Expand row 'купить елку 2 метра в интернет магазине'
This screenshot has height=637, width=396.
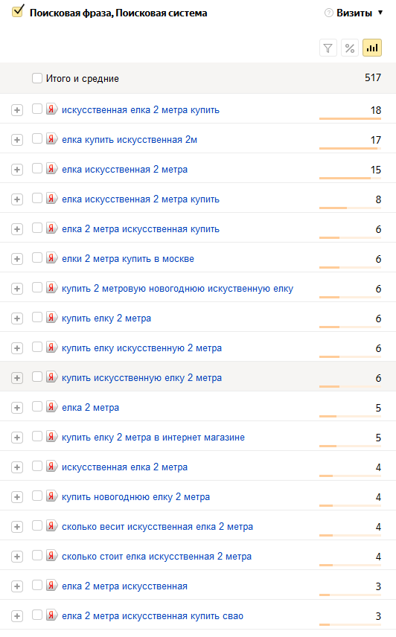point(17,438)
